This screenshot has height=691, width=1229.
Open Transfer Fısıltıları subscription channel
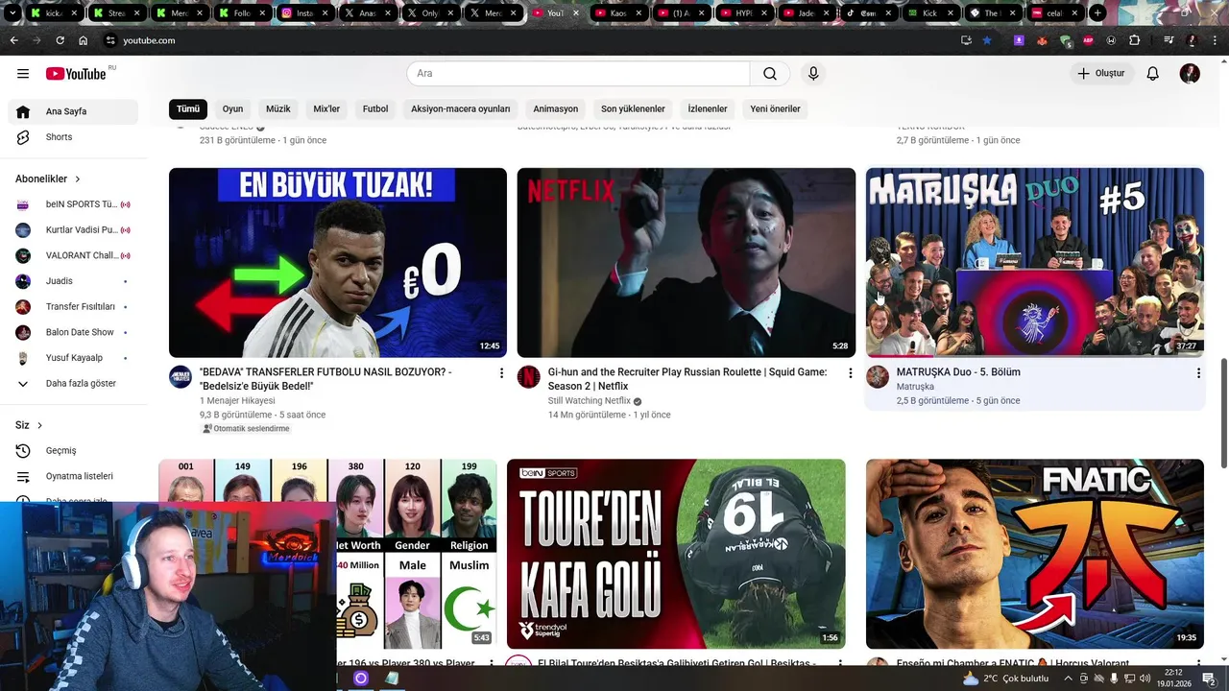coord(73,306)
